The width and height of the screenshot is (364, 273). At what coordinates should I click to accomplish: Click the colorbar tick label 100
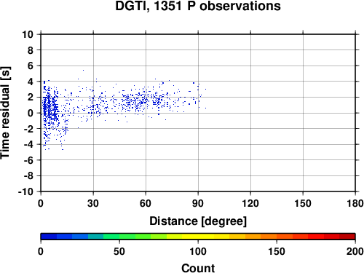coord(198,251)
